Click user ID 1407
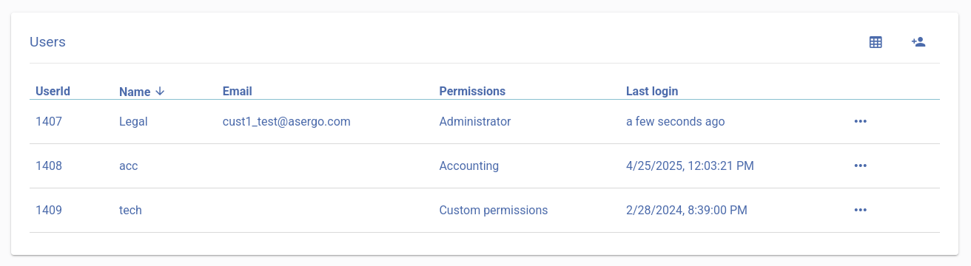The width and height of the screenshot is (971, 266). [x=49, y=121]
